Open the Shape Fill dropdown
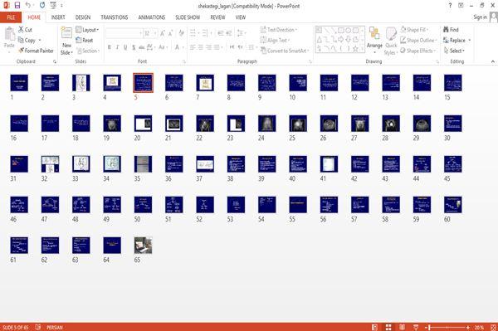This screenshot has width=498, height=331. tap(414, 30)
